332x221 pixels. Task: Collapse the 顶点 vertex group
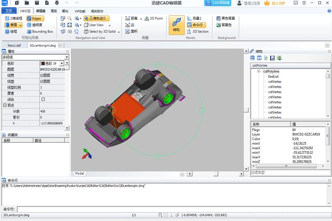coord(5,105)
